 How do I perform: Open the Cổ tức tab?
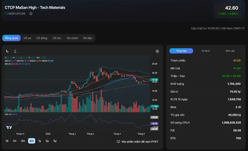(57, 38)
